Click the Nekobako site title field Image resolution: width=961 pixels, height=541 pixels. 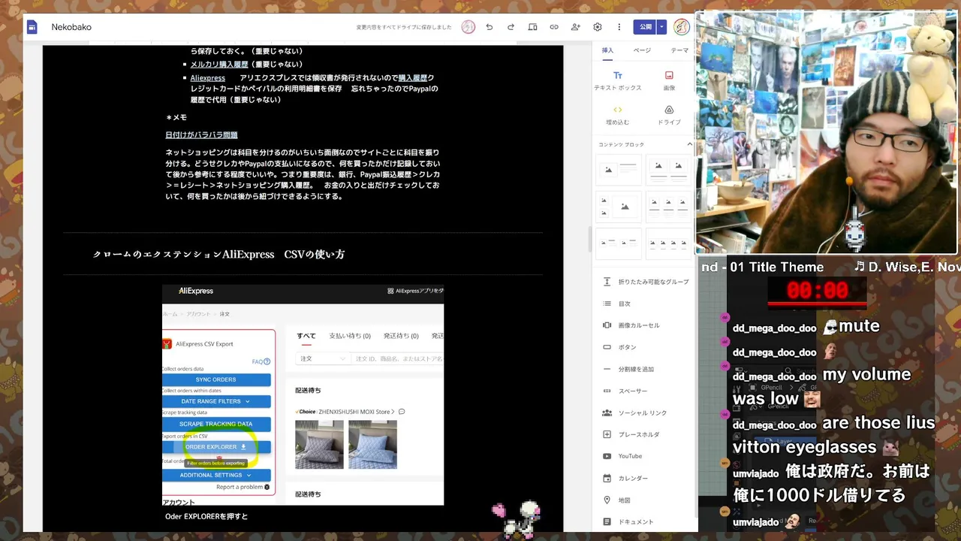tap(71, 27)
